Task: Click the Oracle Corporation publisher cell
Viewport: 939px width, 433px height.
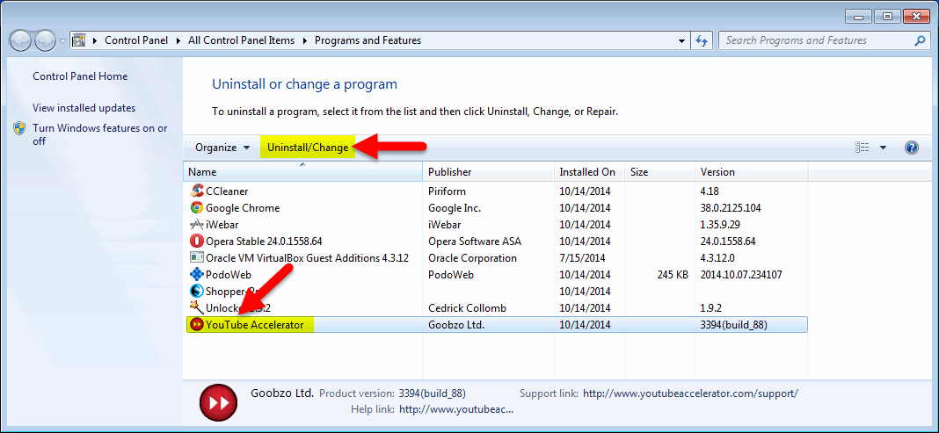Action: 472,258
